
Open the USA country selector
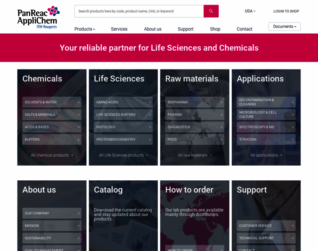tap(250, 11)
